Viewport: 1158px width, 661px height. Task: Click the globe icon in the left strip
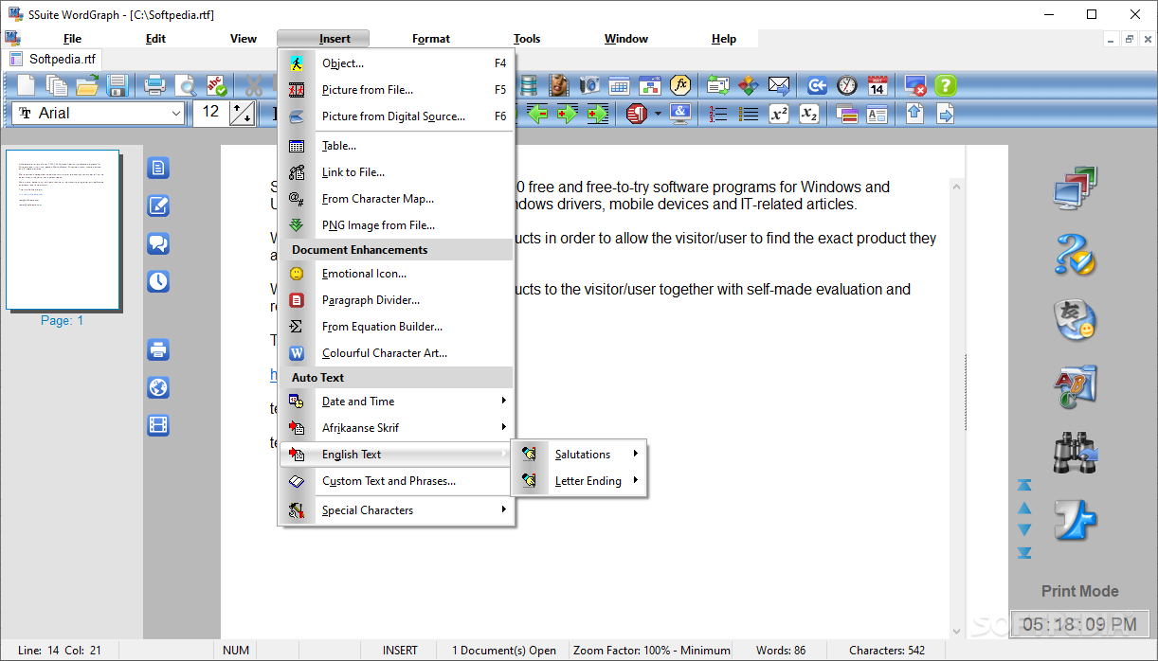(x=158, y=387)
